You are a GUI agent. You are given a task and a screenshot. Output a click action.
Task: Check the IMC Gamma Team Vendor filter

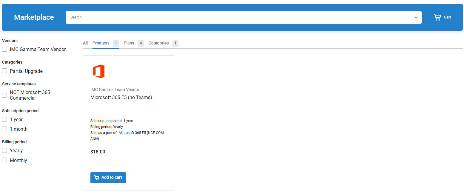4,49
